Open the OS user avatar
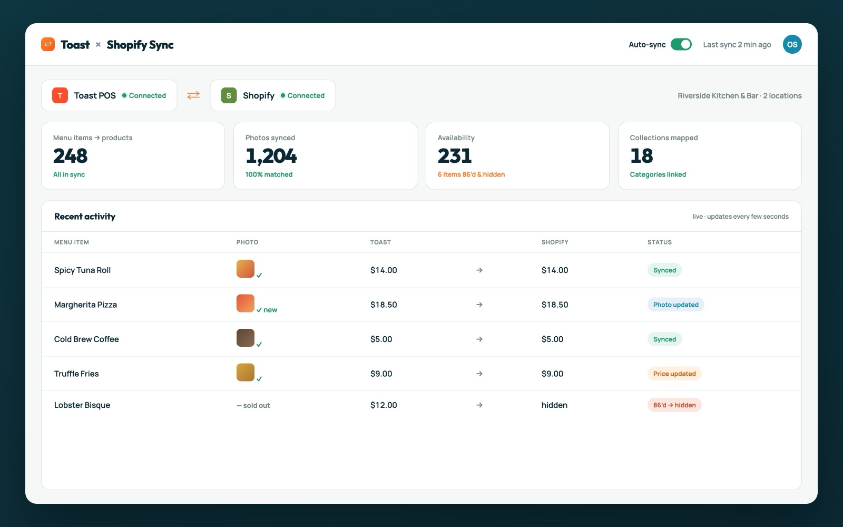 tap(792, 44)
